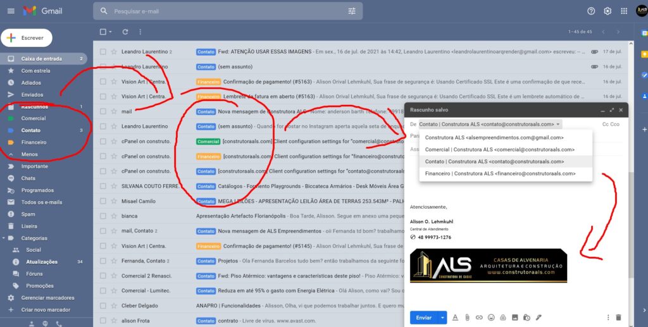648x327 pixels.
Task: Select the bianca email checkbox
Action: click(103, 216)
